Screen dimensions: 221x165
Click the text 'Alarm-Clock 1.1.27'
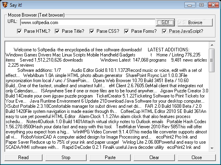click(96, 116)
